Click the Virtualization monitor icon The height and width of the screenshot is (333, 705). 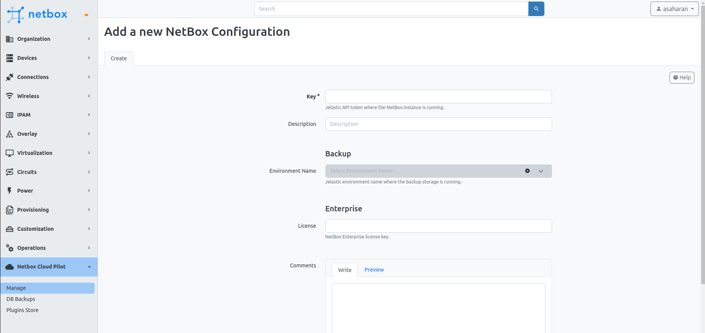pos(10,153)
